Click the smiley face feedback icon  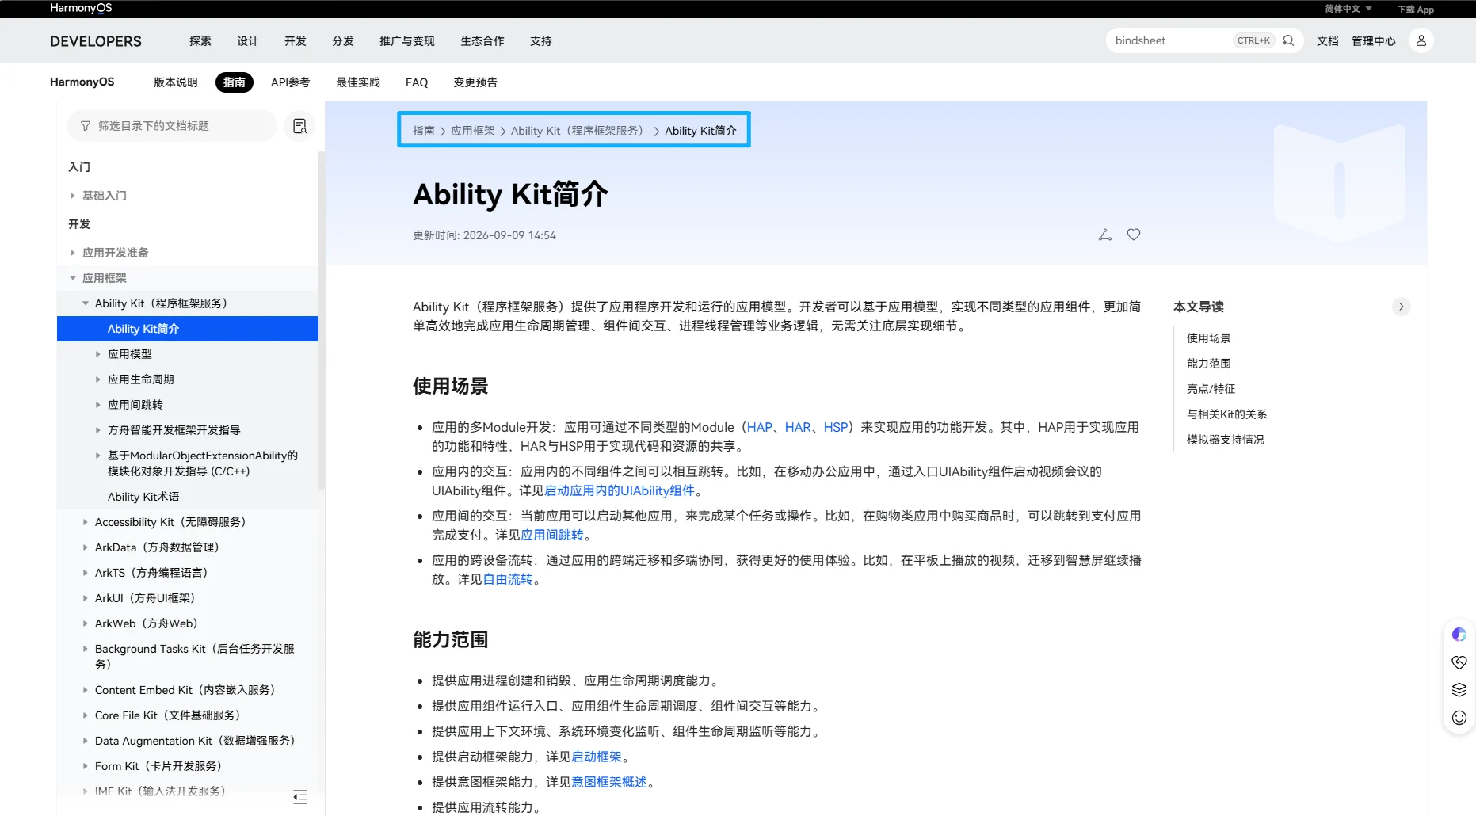[x=1459, y=718]
